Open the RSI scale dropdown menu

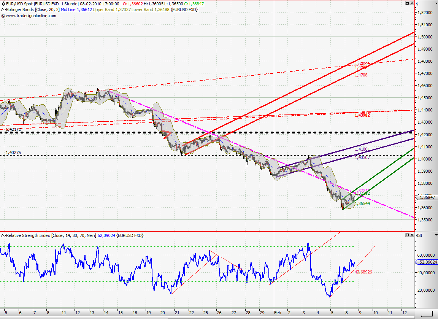click(436, 235)
